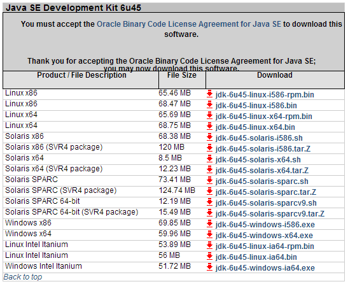Screen dimensions: 348x284
Task: Download jdk-6u45-solaris-x64.tar.Z file link
Action: coord(262,171)
